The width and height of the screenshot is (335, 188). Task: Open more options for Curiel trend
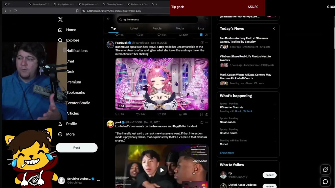point(275,141)
